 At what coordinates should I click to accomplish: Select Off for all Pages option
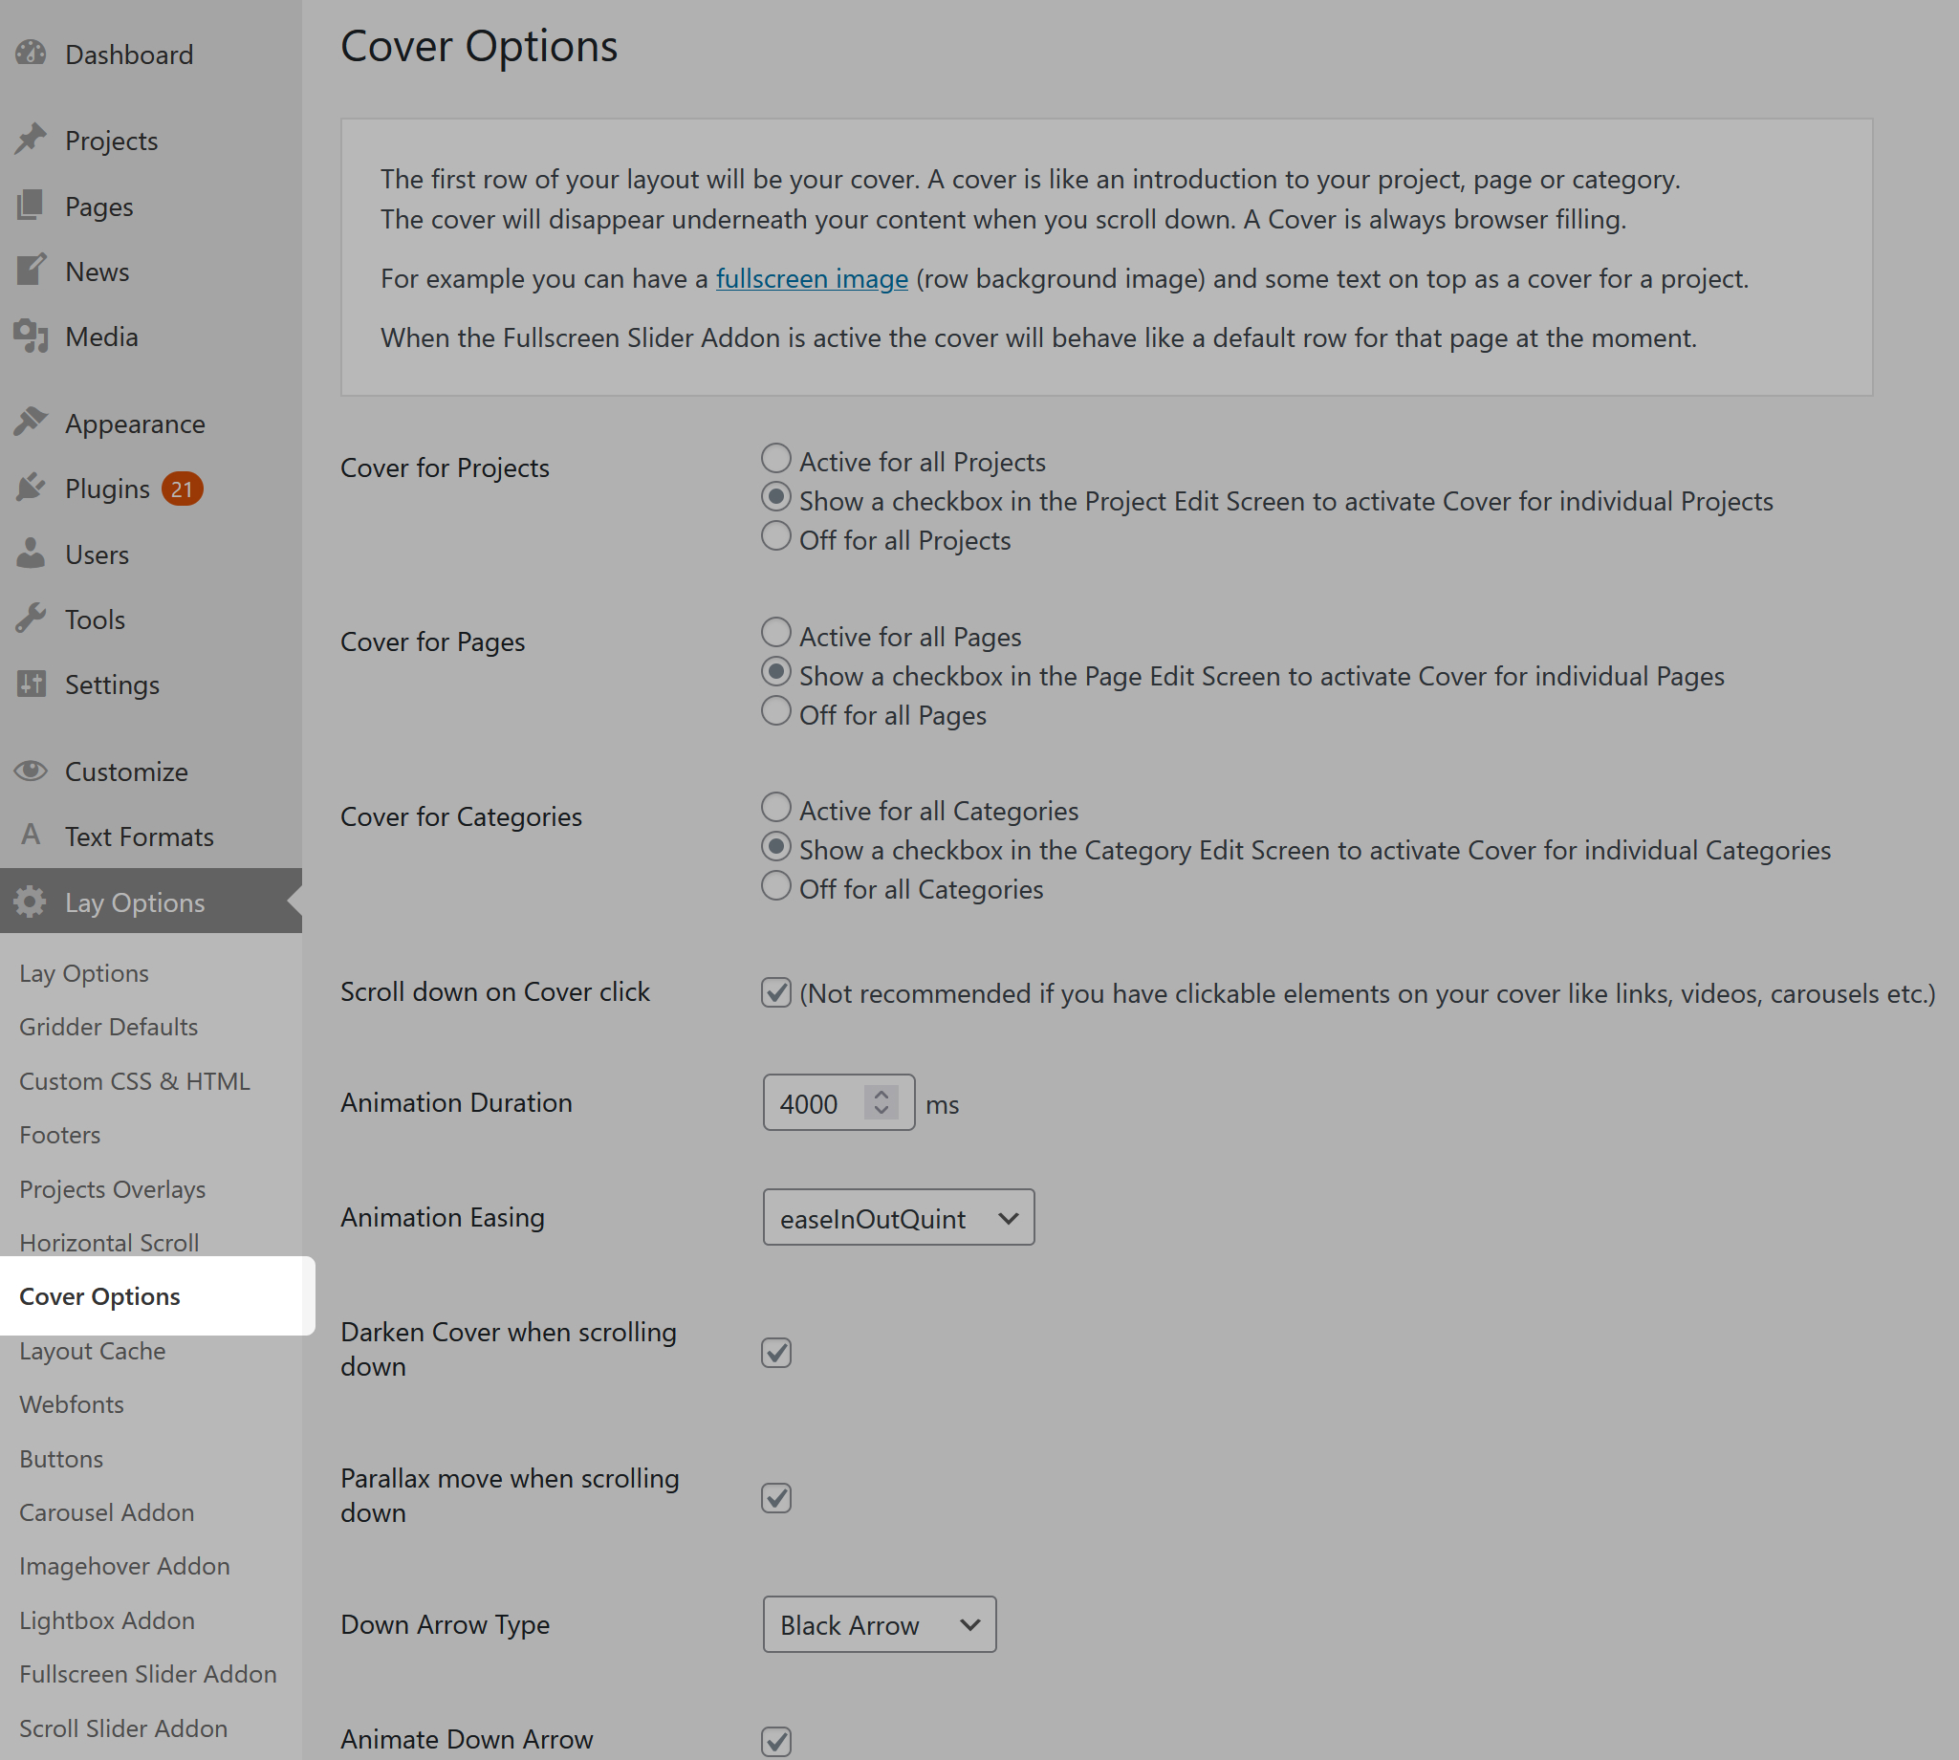coord(775,711)
